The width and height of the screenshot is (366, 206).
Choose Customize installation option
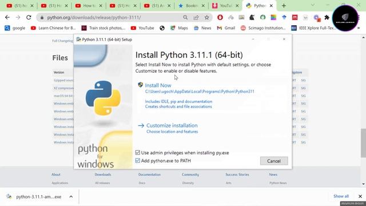(x=172, y=125)
